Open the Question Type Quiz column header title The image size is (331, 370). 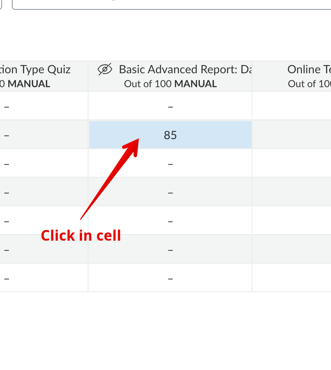(36, 70)
